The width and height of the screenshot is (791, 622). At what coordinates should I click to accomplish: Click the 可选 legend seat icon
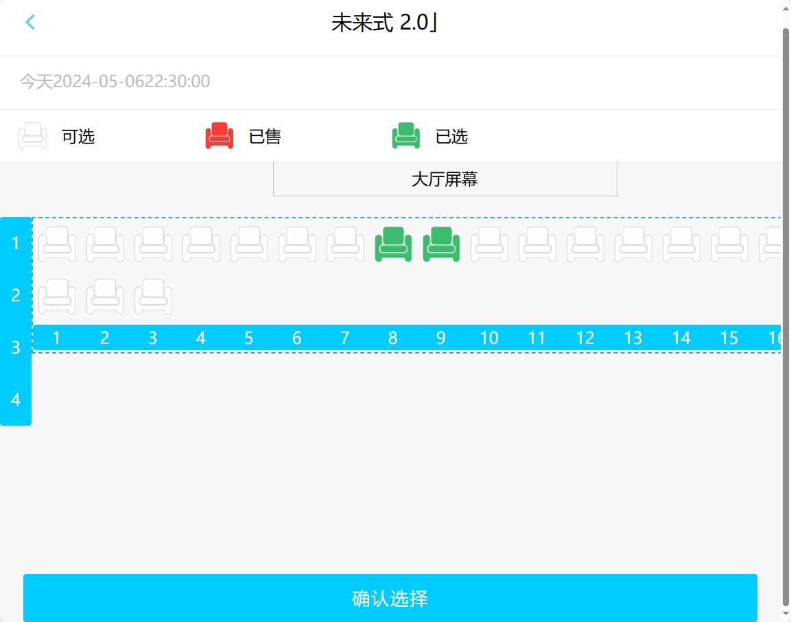(33, 135)
